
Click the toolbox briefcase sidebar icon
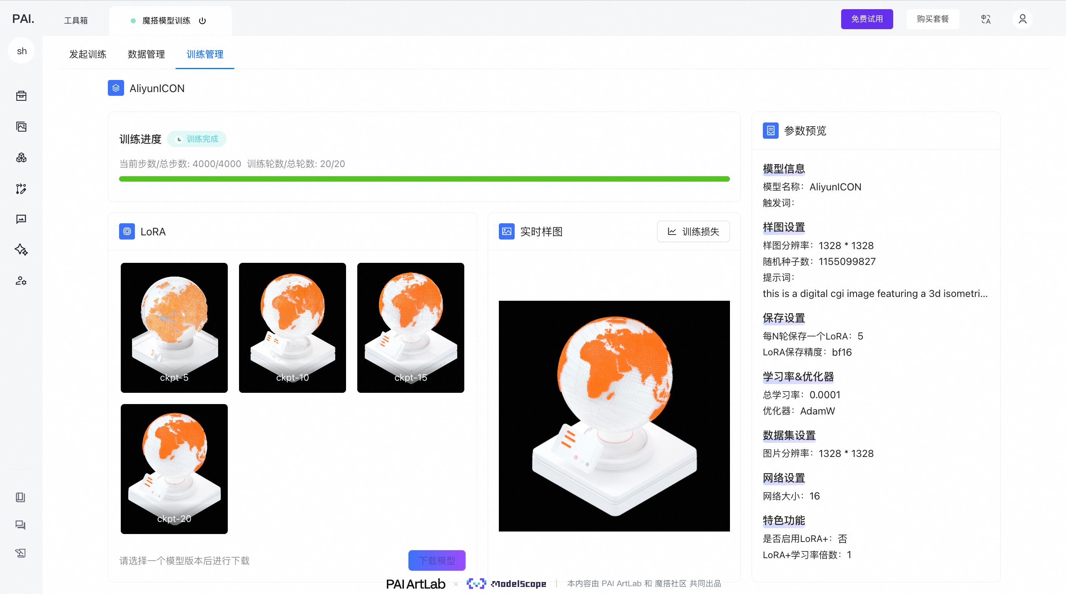click(x=21, y=96)
